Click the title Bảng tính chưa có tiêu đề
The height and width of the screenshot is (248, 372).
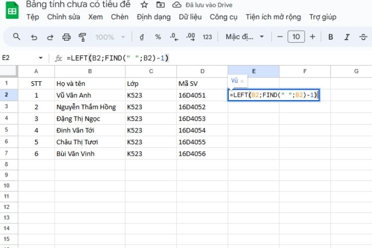pos(78,4)
